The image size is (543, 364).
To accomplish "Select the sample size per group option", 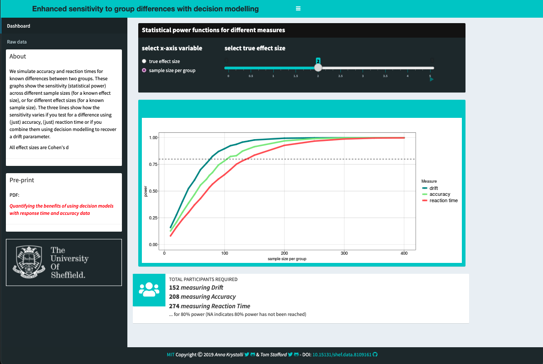I will (169, 70).
